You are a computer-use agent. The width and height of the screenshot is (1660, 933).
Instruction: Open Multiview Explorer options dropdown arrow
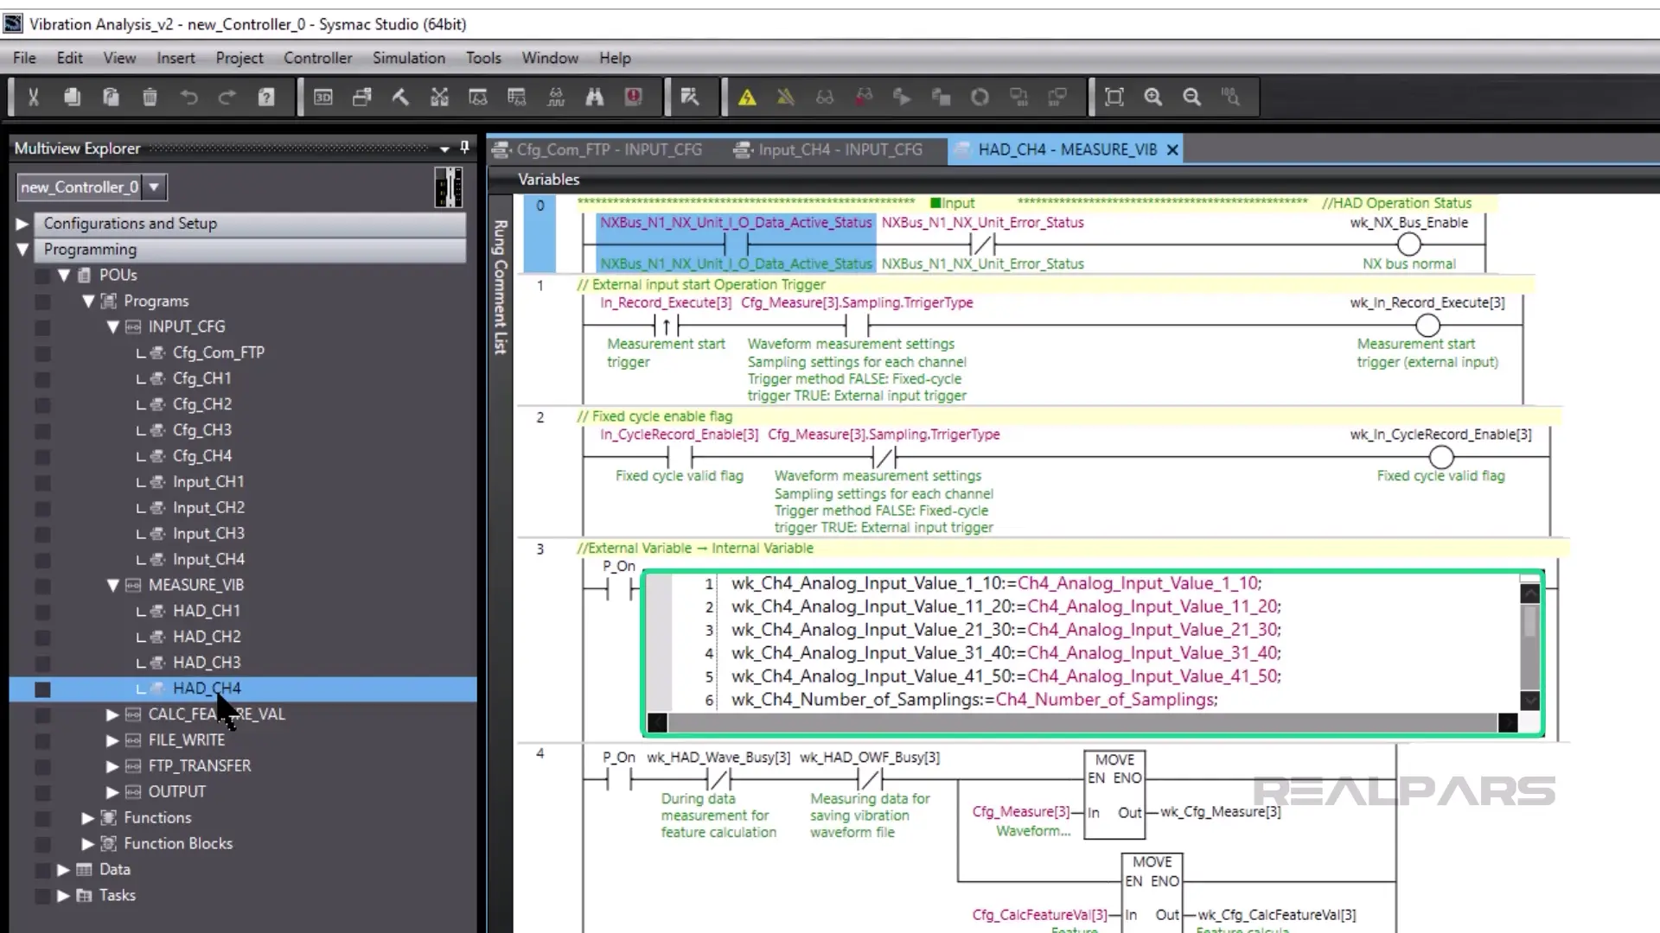(x=444, y=149)
